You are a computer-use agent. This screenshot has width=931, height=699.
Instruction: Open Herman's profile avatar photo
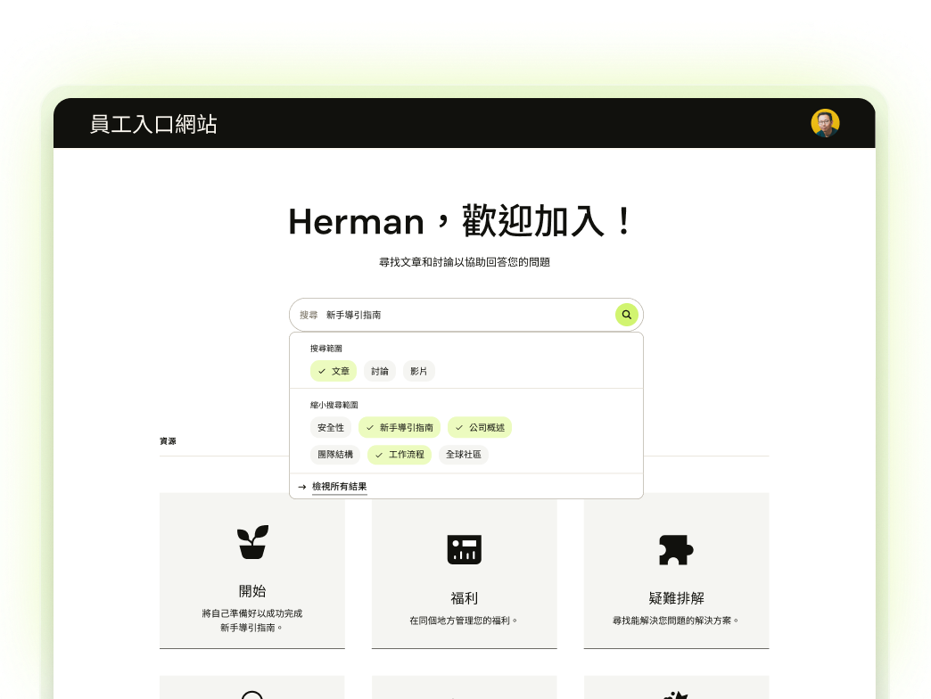point(825,123)
